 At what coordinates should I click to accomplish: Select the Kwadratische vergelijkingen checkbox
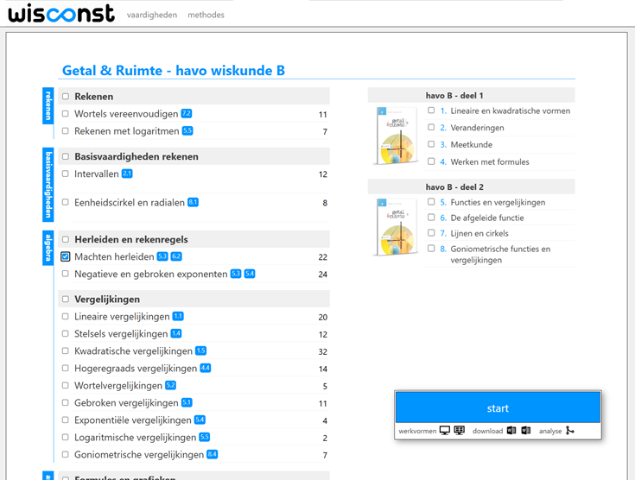tap(65, 351)
